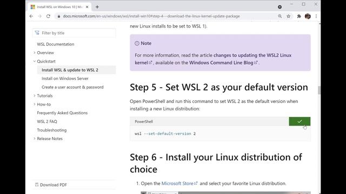Viewport: 346px width, 194px height.
Task: Open the Troubleshooting page
Action: (x=52, y=130)
